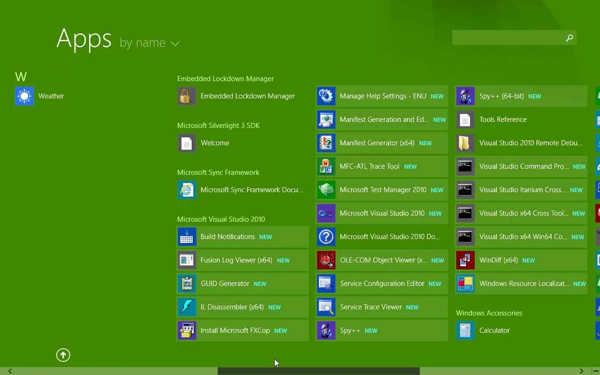Open WinDiff (x64)
Image resolution: width=600 pixels, height=375 pixels.
[521, 260]
